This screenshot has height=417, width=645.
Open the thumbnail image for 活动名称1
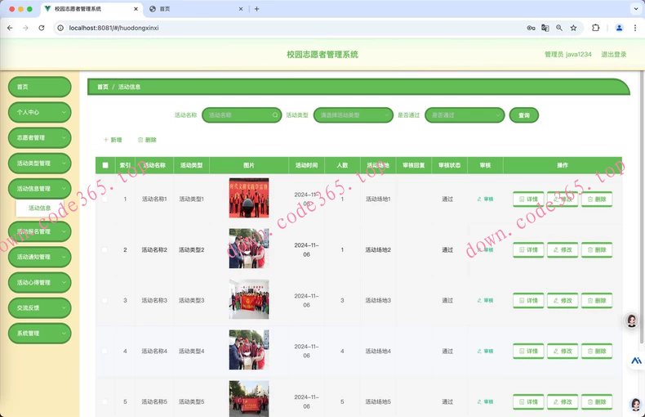click(x=249, y=198)
